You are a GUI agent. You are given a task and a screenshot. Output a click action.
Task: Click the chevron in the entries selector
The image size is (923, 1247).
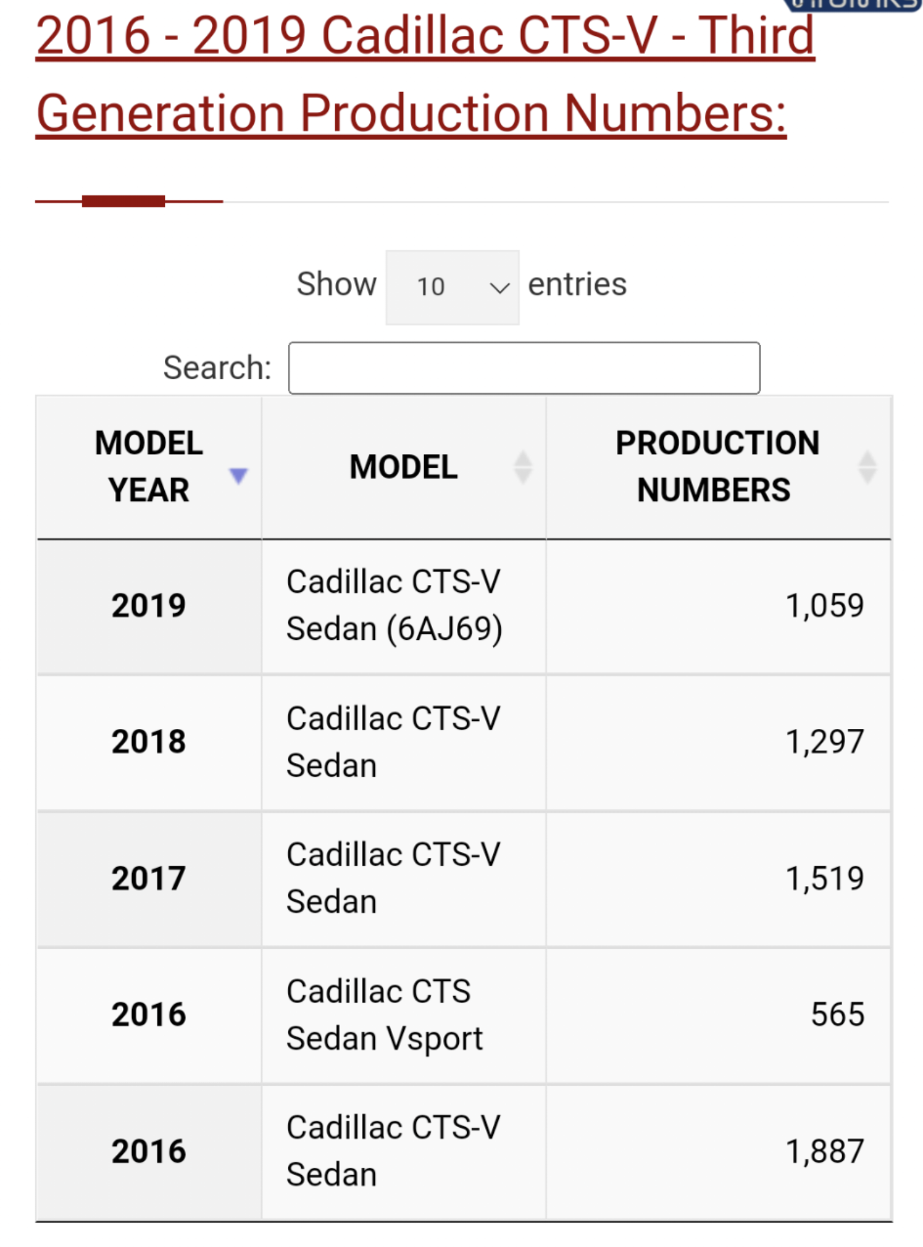point(499,288)
